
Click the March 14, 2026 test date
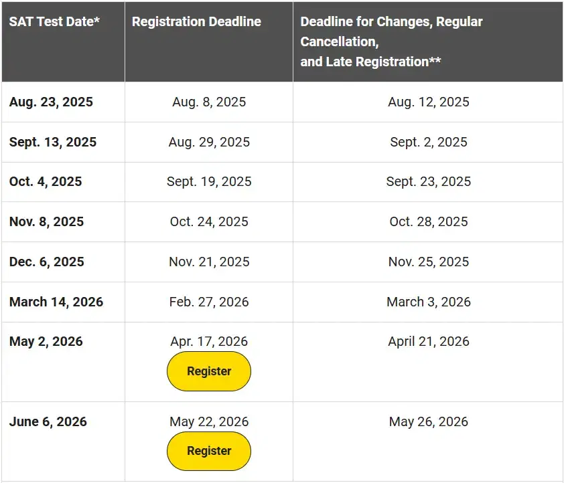[x=56, y=302]
